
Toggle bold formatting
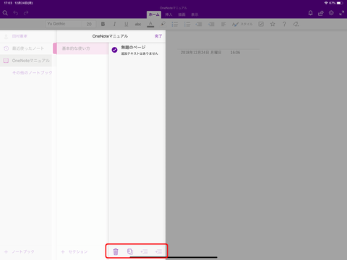tap(103, 24)
